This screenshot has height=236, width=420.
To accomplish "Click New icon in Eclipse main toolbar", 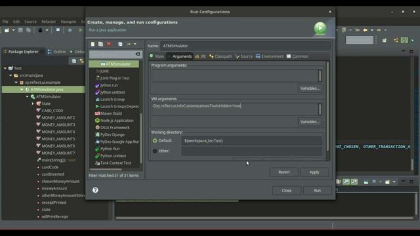I will [x=7, y=30].
